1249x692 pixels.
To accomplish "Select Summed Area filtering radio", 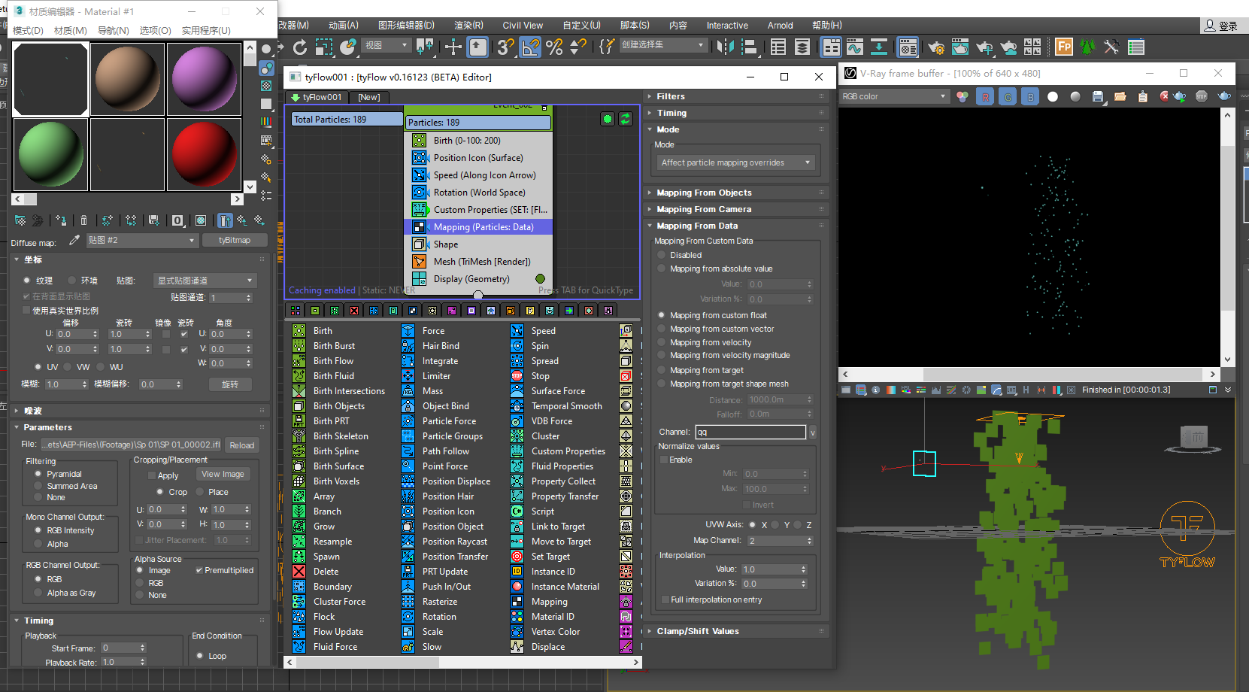I will coord(38,486).
